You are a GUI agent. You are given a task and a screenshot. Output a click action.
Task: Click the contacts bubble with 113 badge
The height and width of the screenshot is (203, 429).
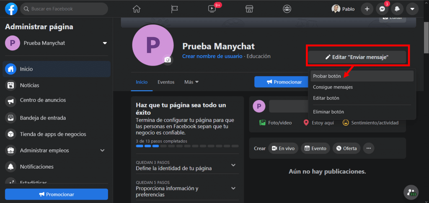[411, 193]
